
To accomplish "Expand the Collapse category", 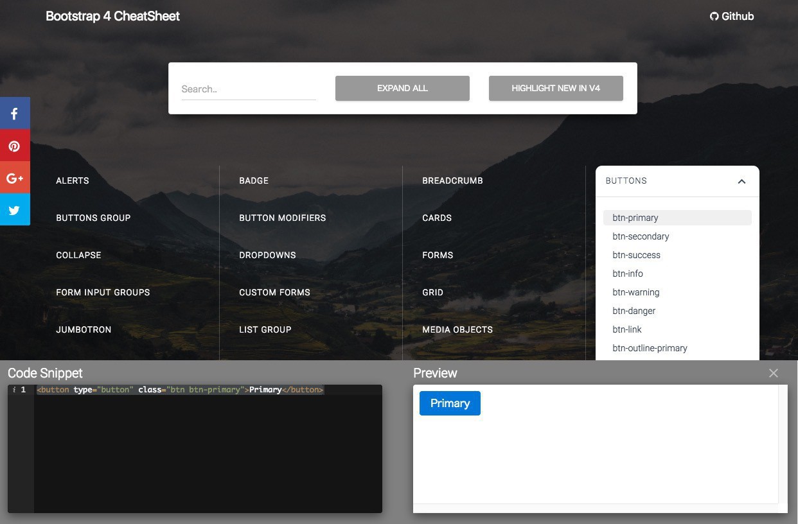I will coord(78,255).
